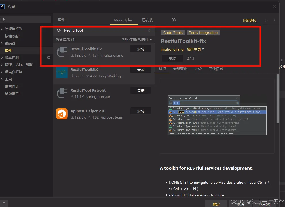The height and width of the screenshot is (207, 285).
Task: Click the 'springmonster' vendor text
Action: pyautogui.click(x=98, y=97)
